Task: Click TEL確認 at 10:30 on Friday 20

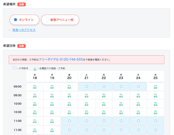Action: [69, 112]
